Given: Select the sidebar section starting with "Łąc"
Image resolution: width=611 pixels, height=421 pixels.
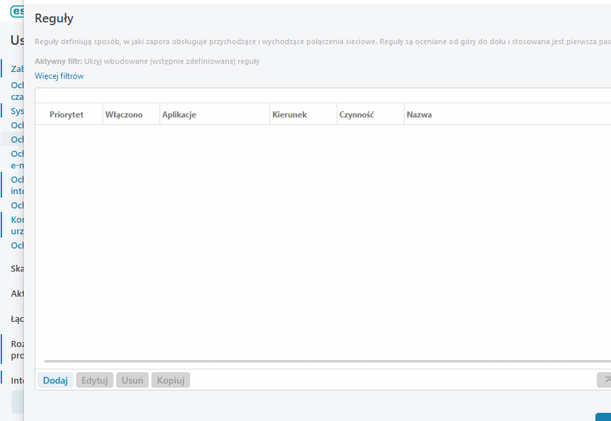Looking at the screenshot, I should point(17,318).
